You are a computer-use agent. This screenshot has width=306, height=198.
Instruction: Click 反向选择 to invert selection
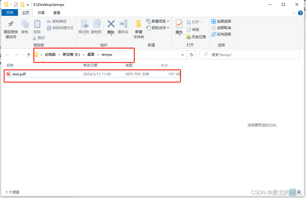coord(221,34)
